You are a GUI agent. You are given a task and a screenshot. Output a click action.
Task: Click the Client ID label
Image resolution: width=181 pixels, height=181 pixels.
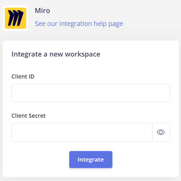tap(23, 76)
